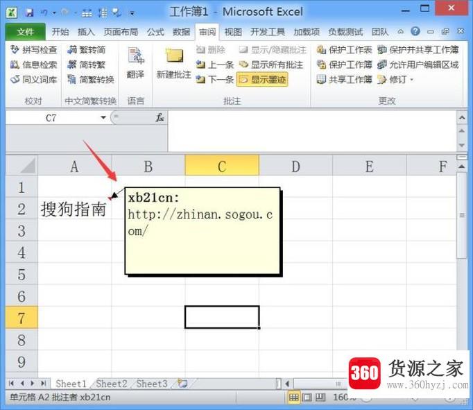Viewport: 473px width, 410px height.
Task: Open 简繁转换 conversion dialog
Action: pos(90,79)
